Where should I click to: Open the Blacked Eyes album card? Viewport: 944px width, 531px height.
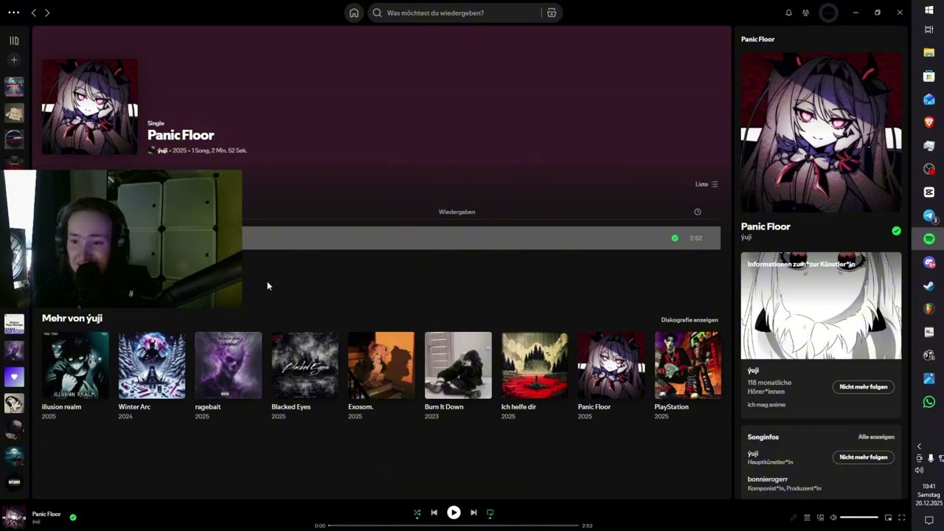(x=305, y=376)
